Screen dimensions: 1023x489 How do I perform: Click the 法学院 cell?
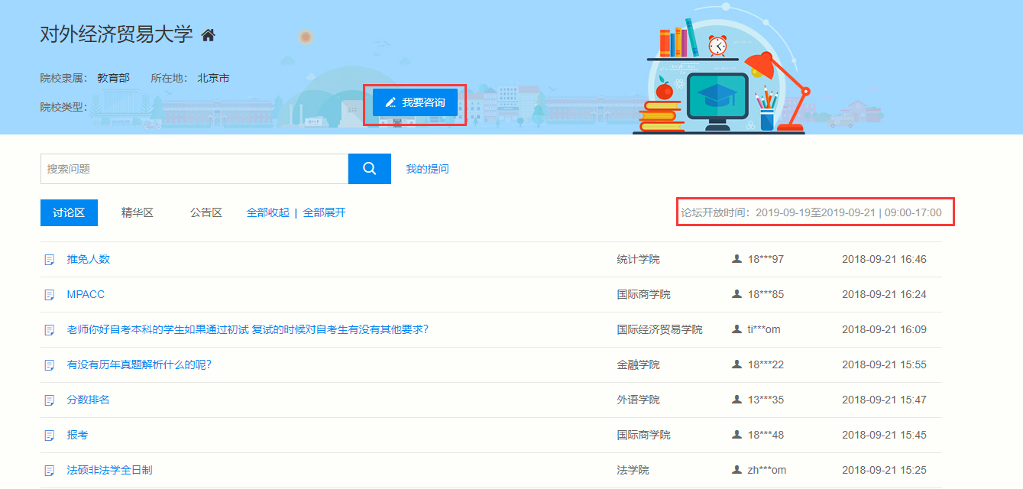coord(633,470)
